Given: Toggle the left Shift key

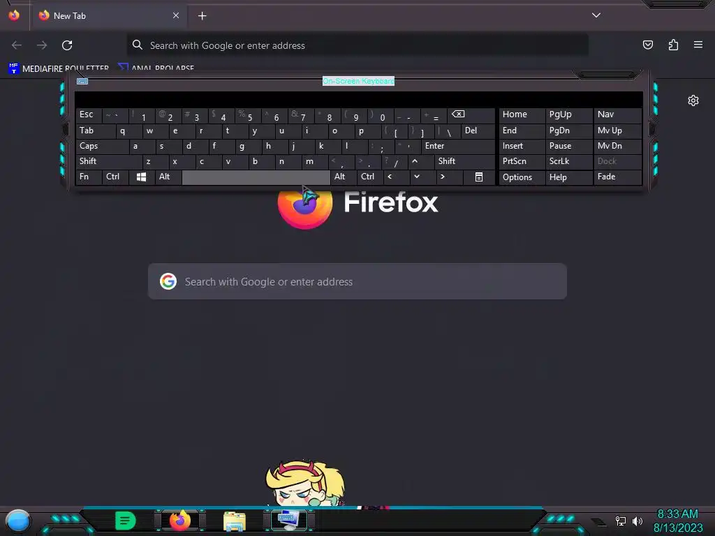Looking at the screenshot, I should (x=109, y=161).
